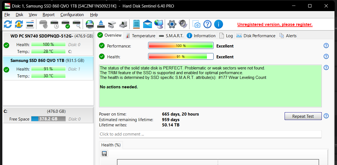337x165 pixels.
Task: Click the globe over disk icon
Action: pyautogui.click(x=90, y=24)
